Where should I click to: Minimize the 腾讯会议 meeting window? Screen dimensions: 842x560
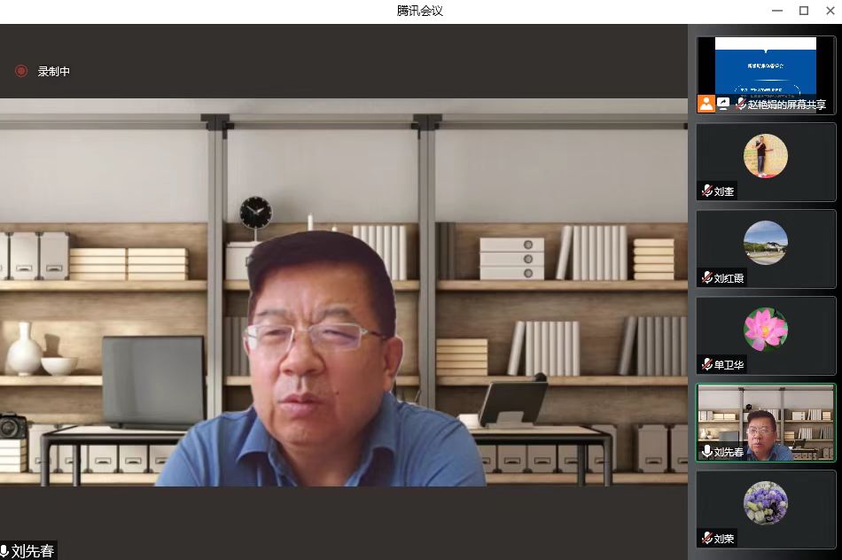[x=779, y=11]
